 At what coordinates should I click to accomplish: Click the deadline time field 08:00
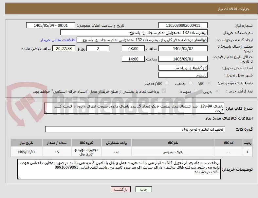click(x=133, y=49)
